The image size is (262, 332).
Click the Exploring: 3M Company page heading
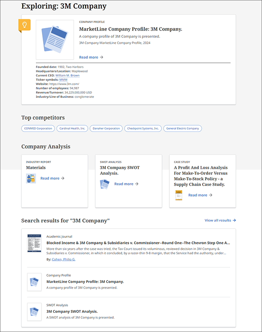[64, 6]
